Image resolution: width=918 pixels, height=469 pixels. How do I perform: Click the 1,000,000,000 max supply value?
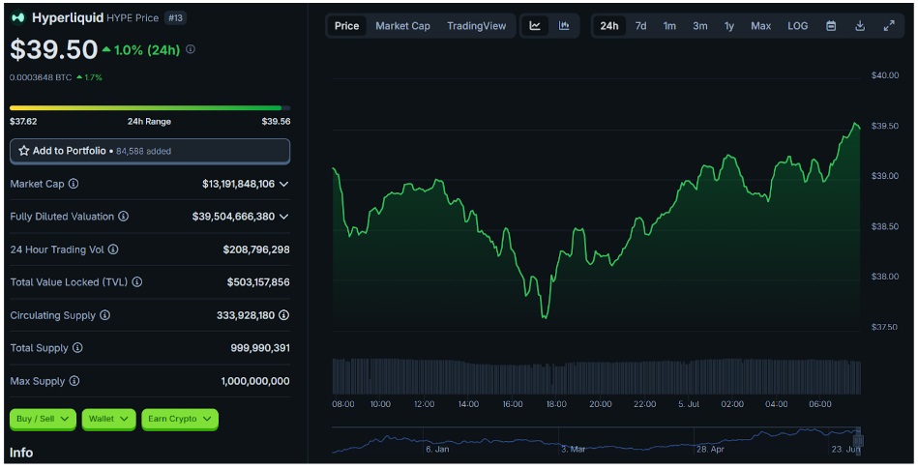coord(255,381)
